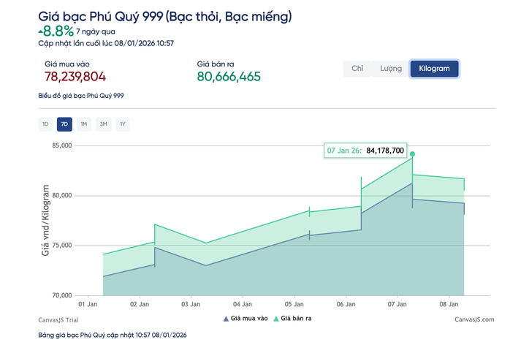Select the 1D time range

click(x=45, y=124)
